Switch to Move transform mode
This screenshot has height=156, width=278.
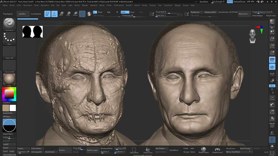coord(61,14)
